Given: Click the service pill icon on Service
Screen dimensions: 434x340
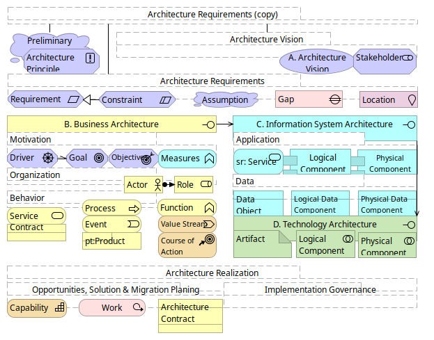Looking at the screenshot, I should pyautogui.click(x=57, y=216).
